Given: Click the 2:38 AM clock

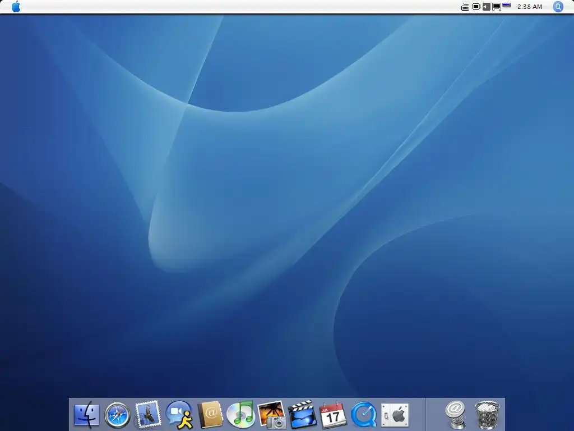Looking at the screenshot, I should pyautogui.click(x=529, y=7).
